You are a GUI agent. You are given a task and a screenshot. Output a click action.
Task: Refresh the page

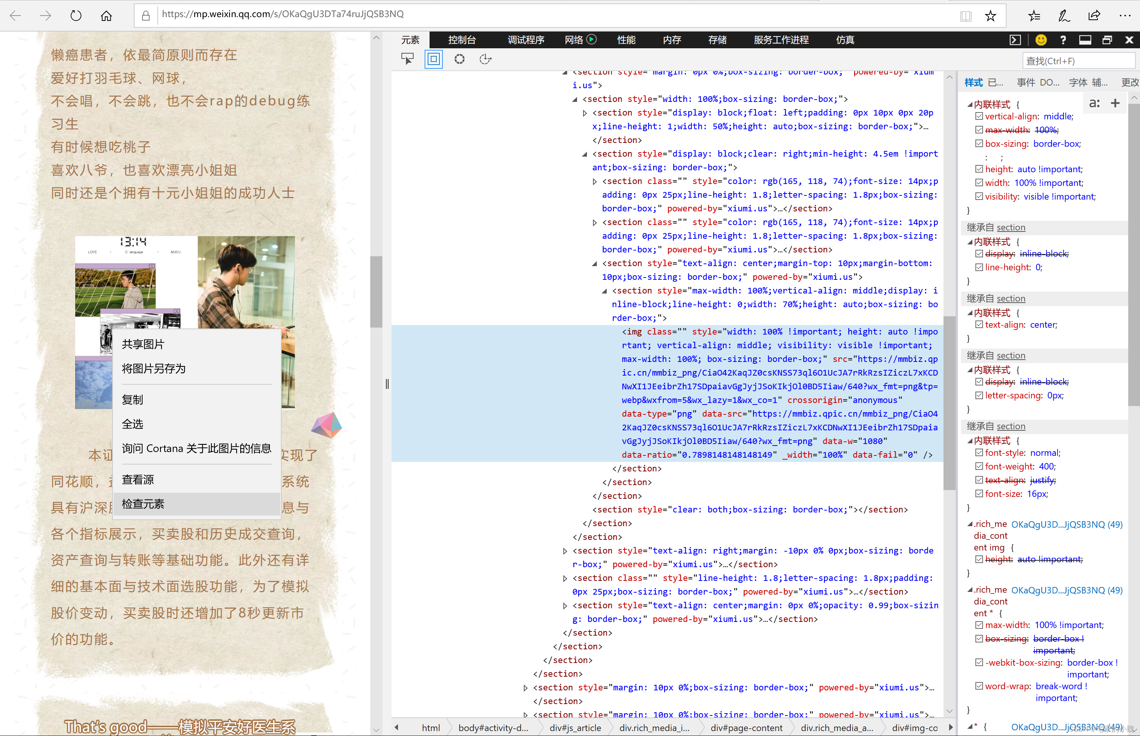coord(76,16)
